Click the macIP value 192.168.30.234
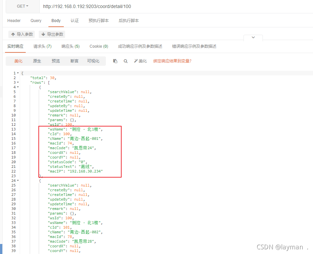The image size is (313, 254). pyautogui.click(x=85, y=171)
